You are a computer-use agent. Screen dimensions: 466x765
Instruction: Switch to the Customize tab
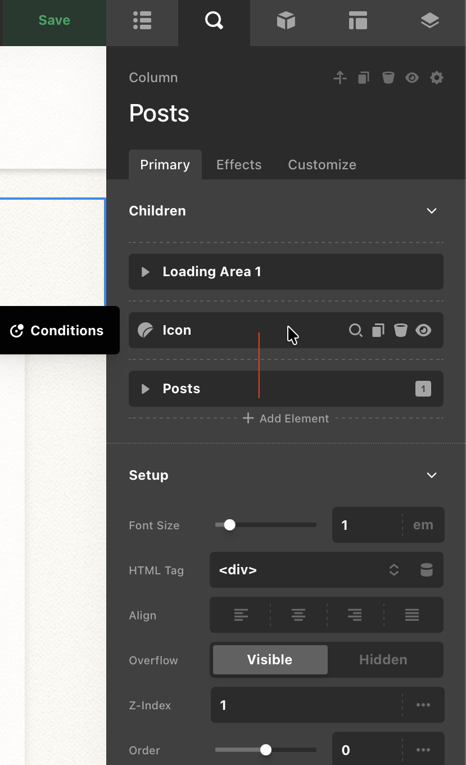322,165
